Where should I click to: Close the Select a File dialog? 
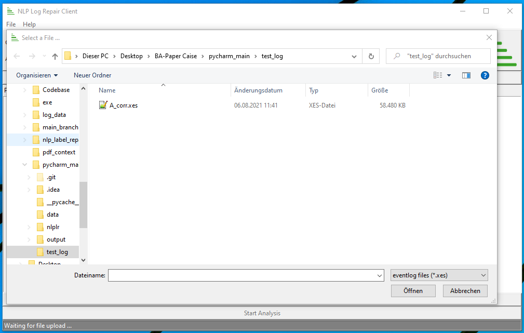coord(489,37)
